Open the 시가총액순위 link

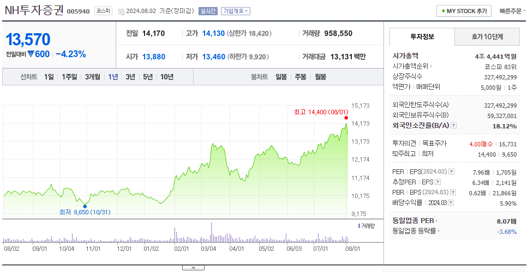412,66
